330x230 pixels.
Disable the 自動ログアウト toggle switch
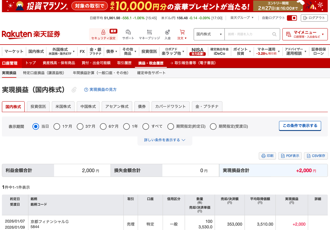click(x=292, y=18)
